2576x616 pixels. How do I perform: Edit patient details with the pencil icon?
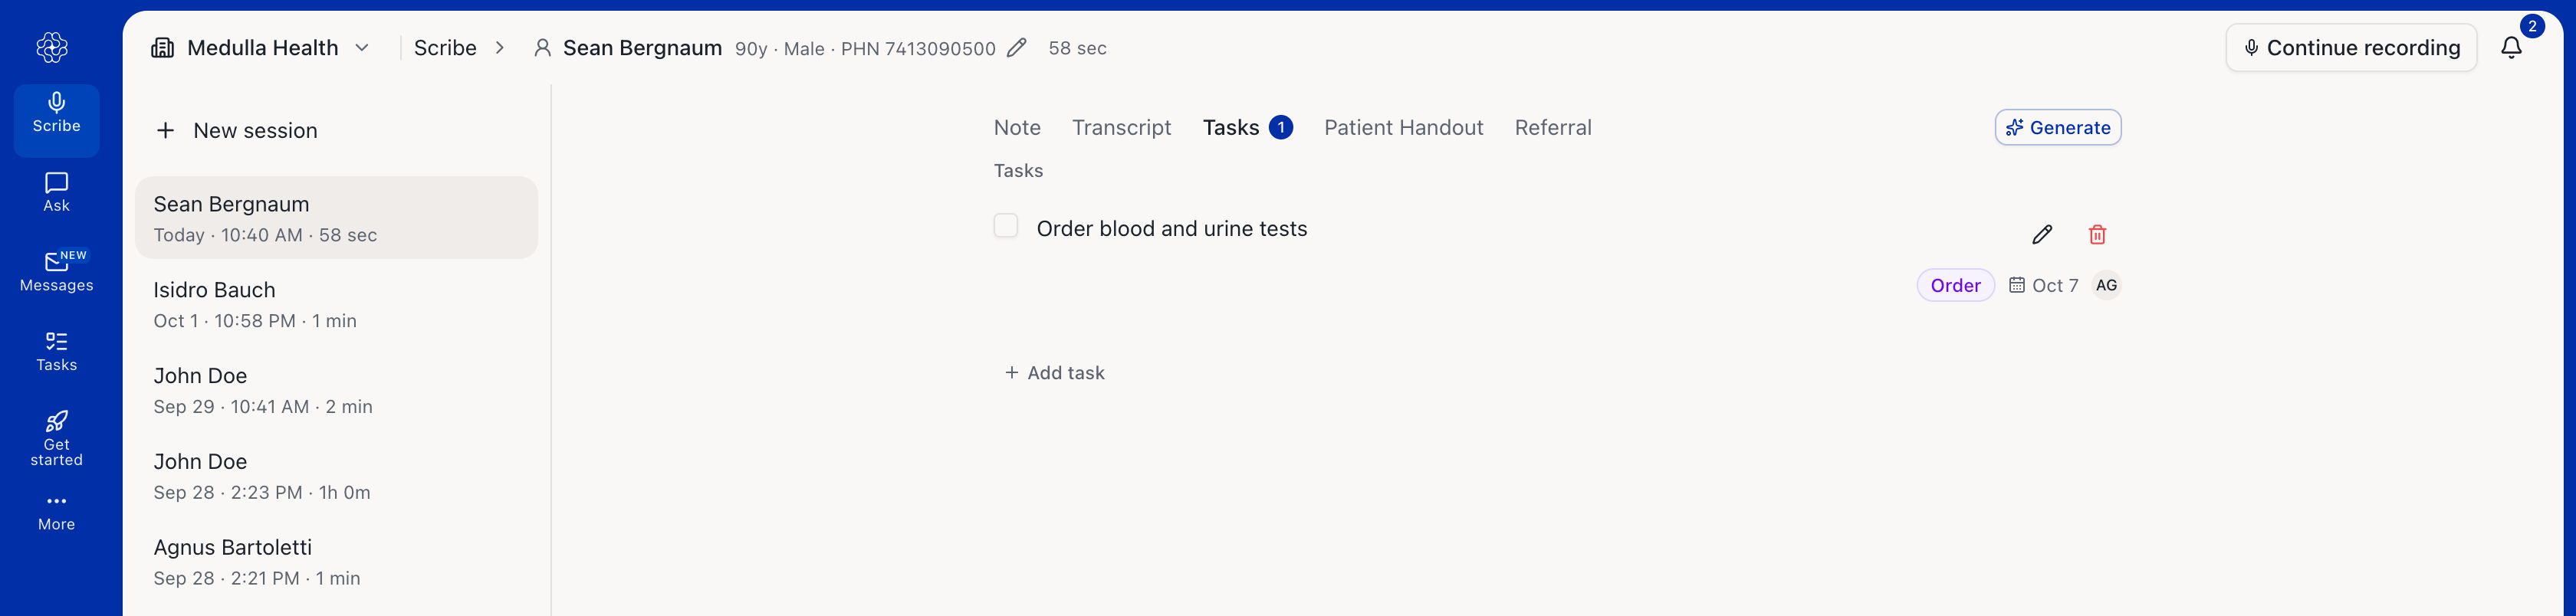1017,48
